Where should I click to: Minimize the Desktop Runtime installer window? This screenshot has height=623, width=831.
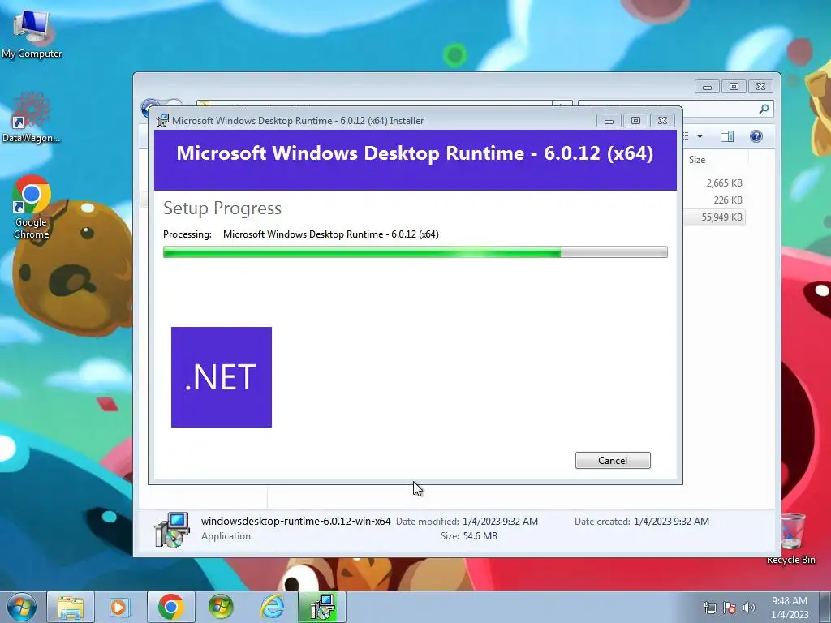click(x=609, y=121)
